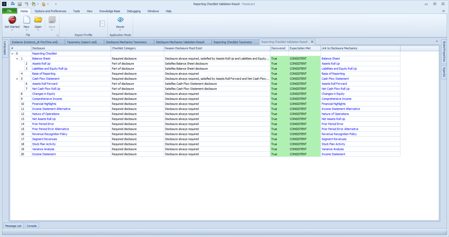Click Net Cash Flow Roll Up in Link column
449x237 pixels.
[336, 89]
